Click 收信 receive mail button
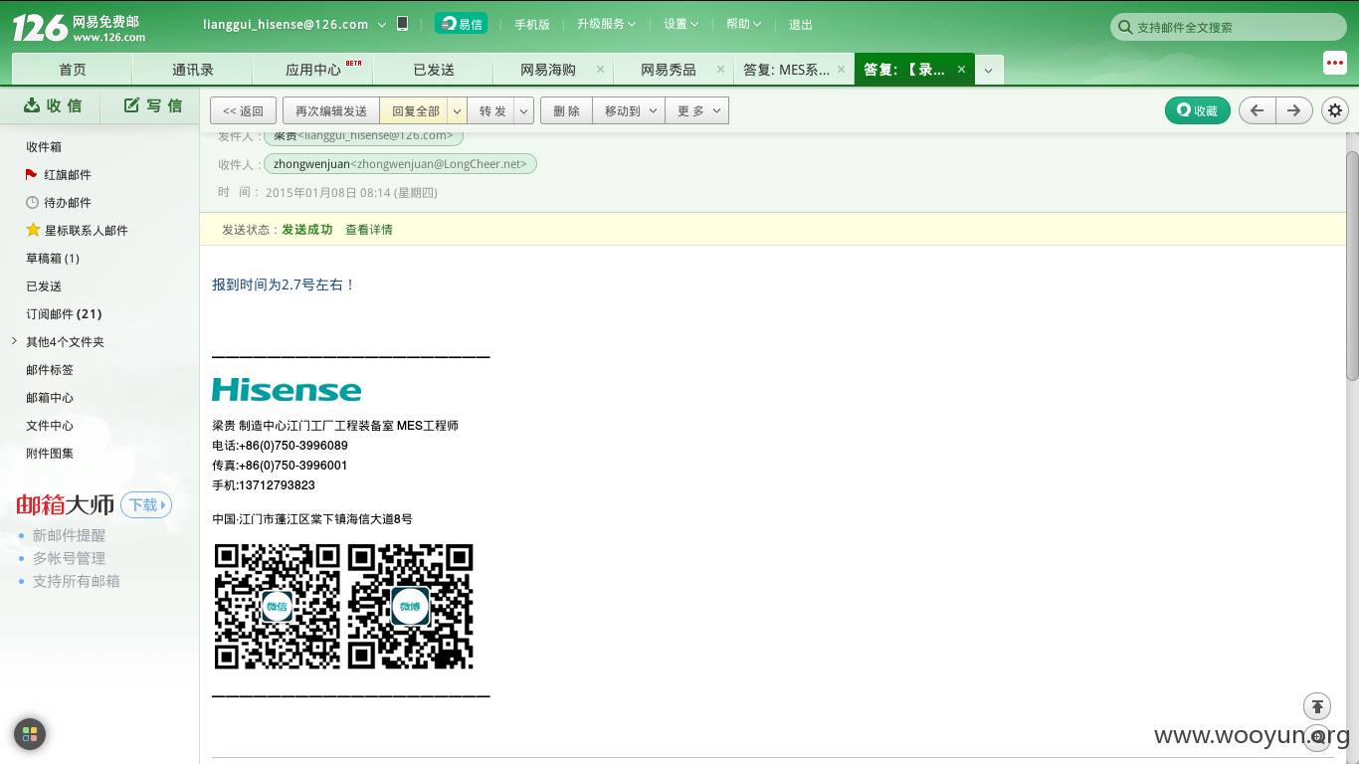This screenshot has height=764, width=1359. tap(53, 105)
